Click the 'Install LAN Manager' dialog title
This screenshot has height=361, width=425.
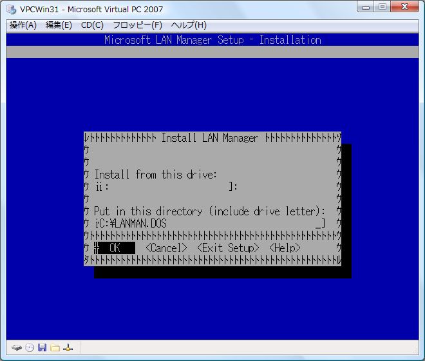pos(210,138)
